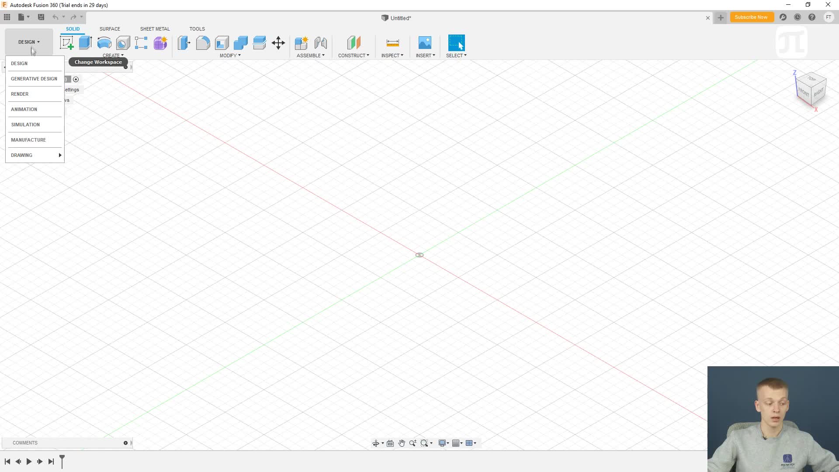Select the Create Form tool icon

tap(160, 43)
